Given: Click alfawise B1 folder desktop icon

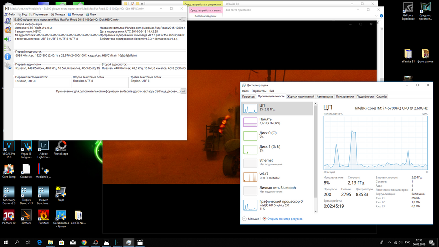Looking at the screenshot, I should pyautogui.click(x=408, y=56).
